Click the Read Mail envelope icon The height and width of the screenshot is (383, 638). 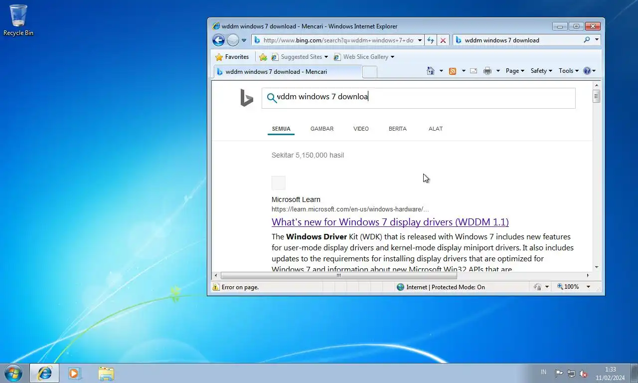474,71
